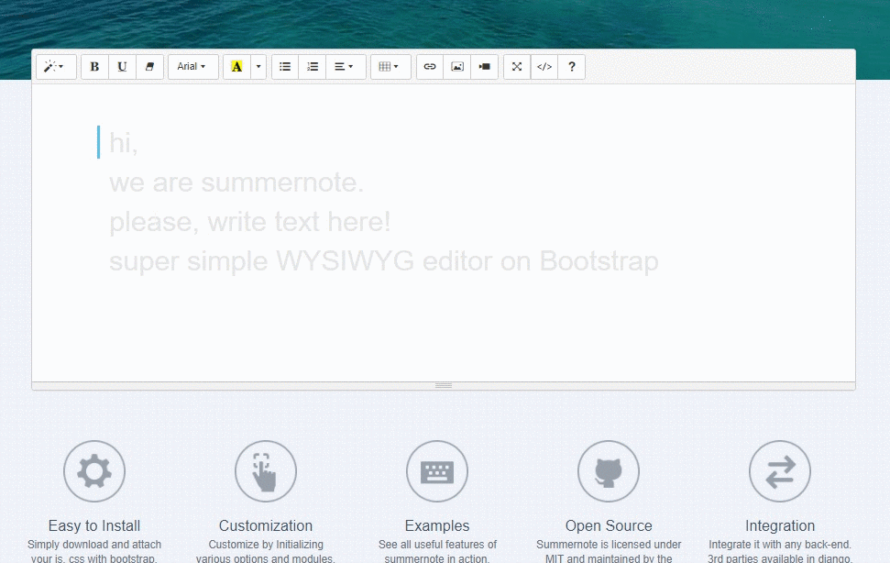Viewport: 890px width, 563px height.
Task: Apply underline formatting
Action: 121,66
